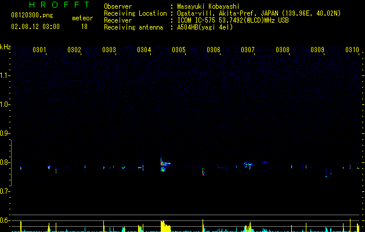Click the 0303 time marker
The width and height of the screenshot is (365, 232).
(x=109, y=49)
